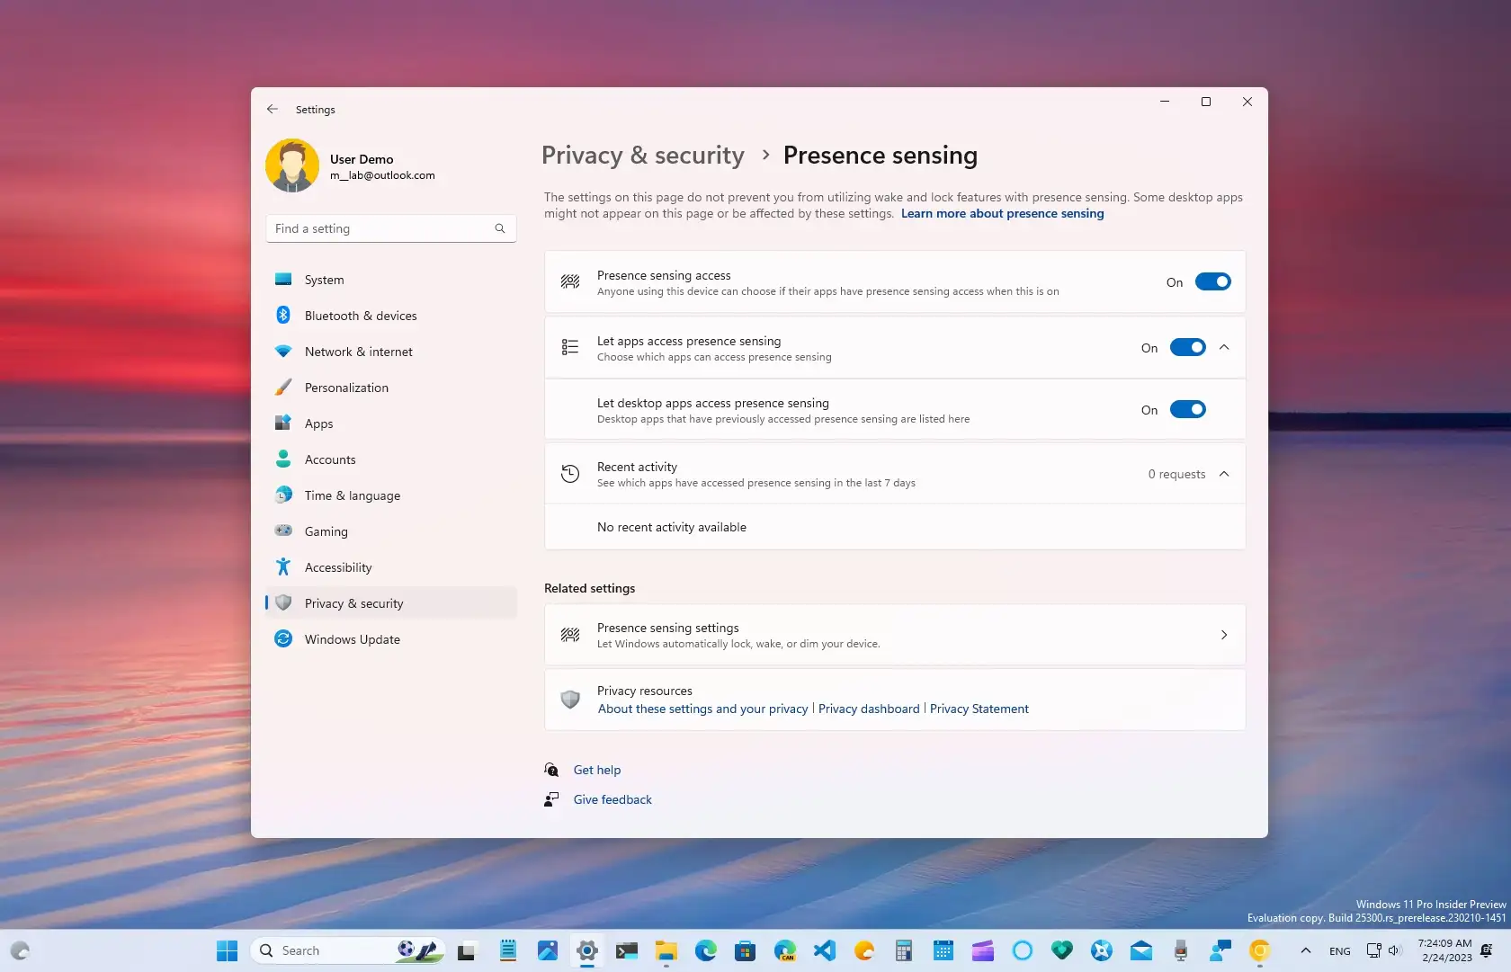Click the taskbar Search box
Screen dimensions: 1511x972
click(348, 950)
